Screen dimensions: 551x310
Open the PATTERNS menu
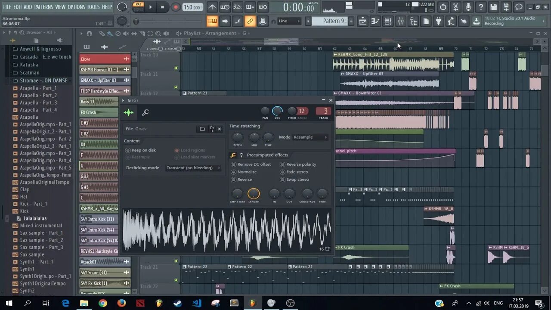click(x=44, y=7)
